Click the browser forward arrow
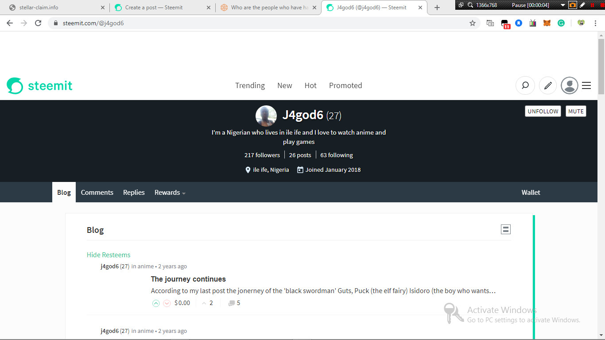This screenshot has width=605, height=340. point(24,23)
